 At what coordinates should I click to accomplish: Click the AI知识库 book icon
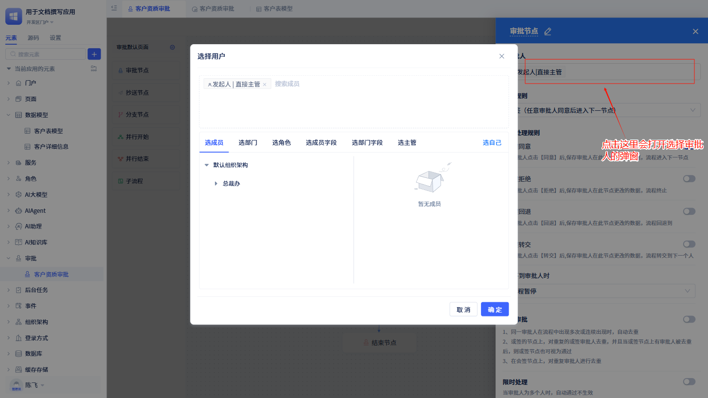pos(18,242)
